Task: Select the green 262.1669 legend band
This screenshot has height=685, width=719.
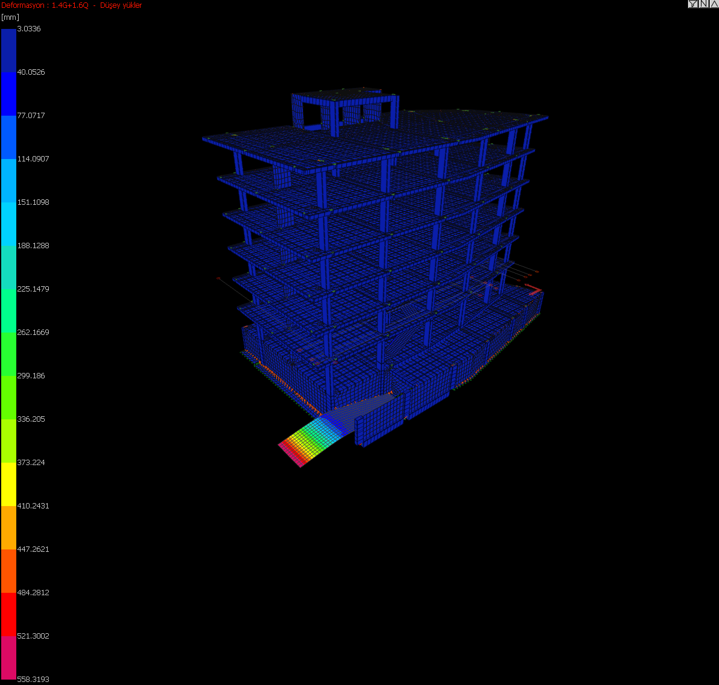Action: pyautogui.click(x=8, y=354)
